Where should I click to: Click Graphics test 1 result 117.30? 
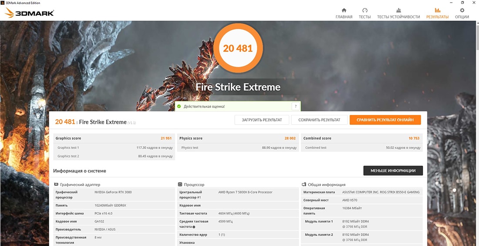click(155, 148)
